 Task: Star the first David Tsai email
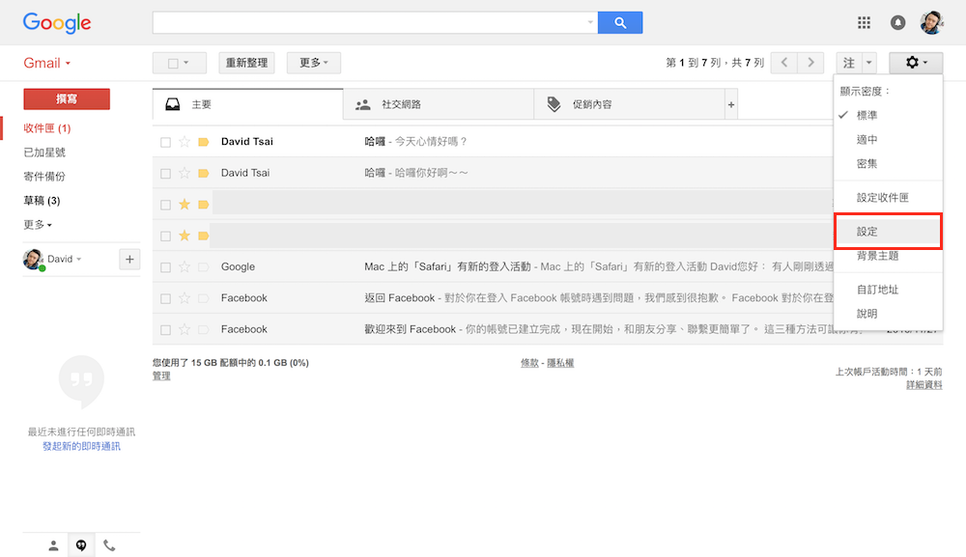(x=185, y=142)
